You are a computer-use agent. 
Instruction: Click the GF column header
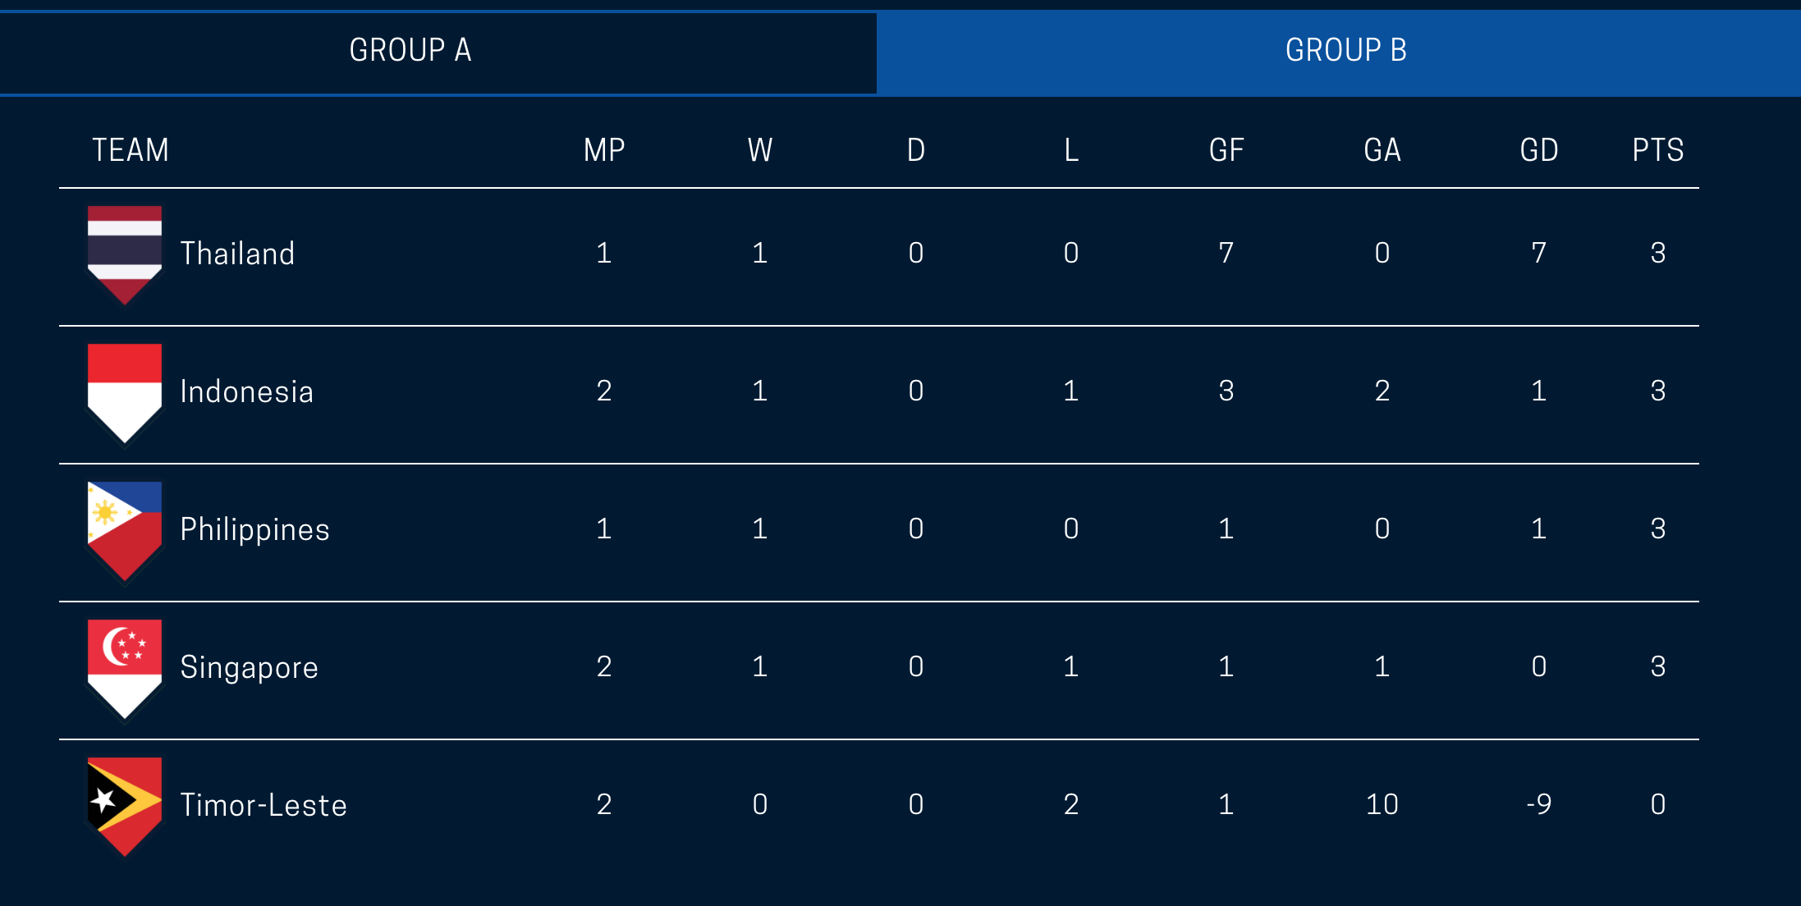click(1226, 150)
